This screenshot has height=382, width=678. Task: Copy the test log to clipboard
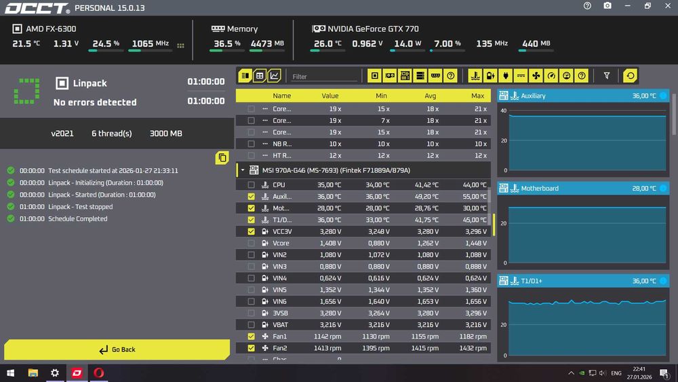(222, 158)
